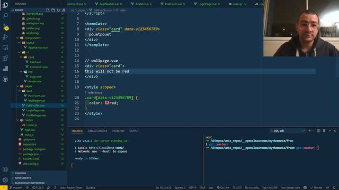Click the red color swatch in CSS
The image size is (339, 190).
coord(107,103)
